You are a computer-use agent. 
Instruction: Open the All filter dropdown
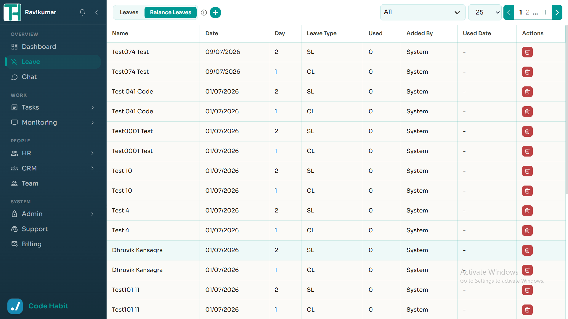(423, 12)
